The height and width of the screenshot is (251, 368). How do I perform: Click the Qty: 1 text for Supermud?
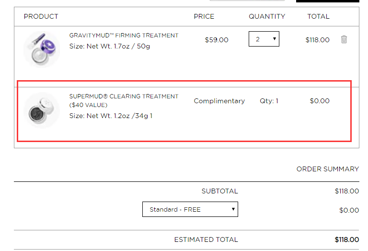269,101
